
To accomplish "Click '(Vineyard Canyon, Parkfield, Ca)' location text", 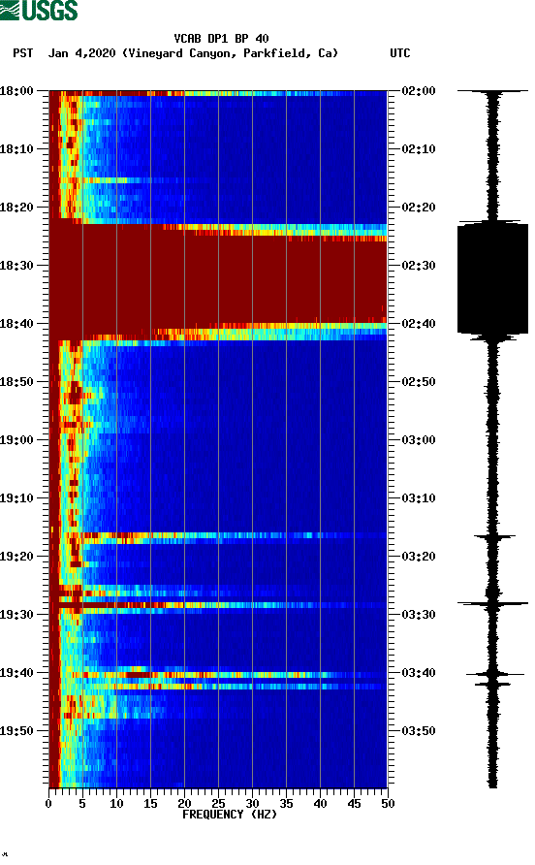I will (230, 53).
